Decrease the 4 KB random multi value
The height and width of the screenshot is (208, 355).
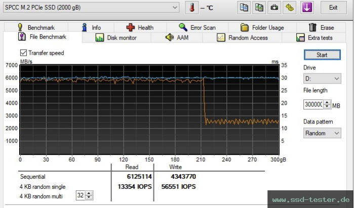point(89,197)
